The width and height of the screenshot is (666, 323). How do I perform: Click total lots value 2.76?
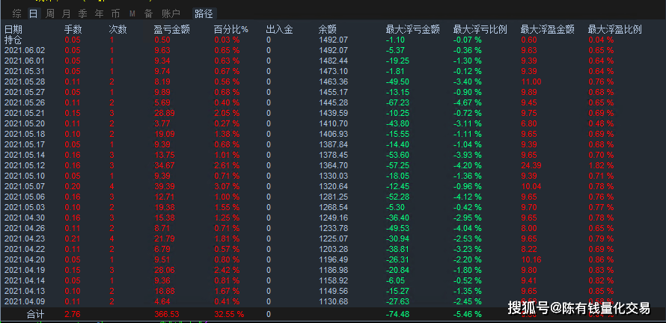pyautogui.click(x=72, y=315)
